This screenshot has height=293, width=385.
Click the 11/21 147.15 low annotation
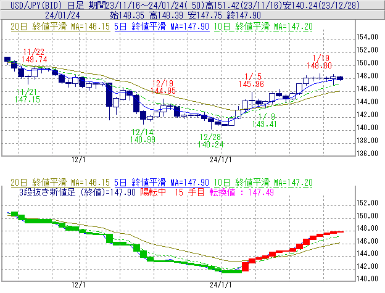click(27, 96)
